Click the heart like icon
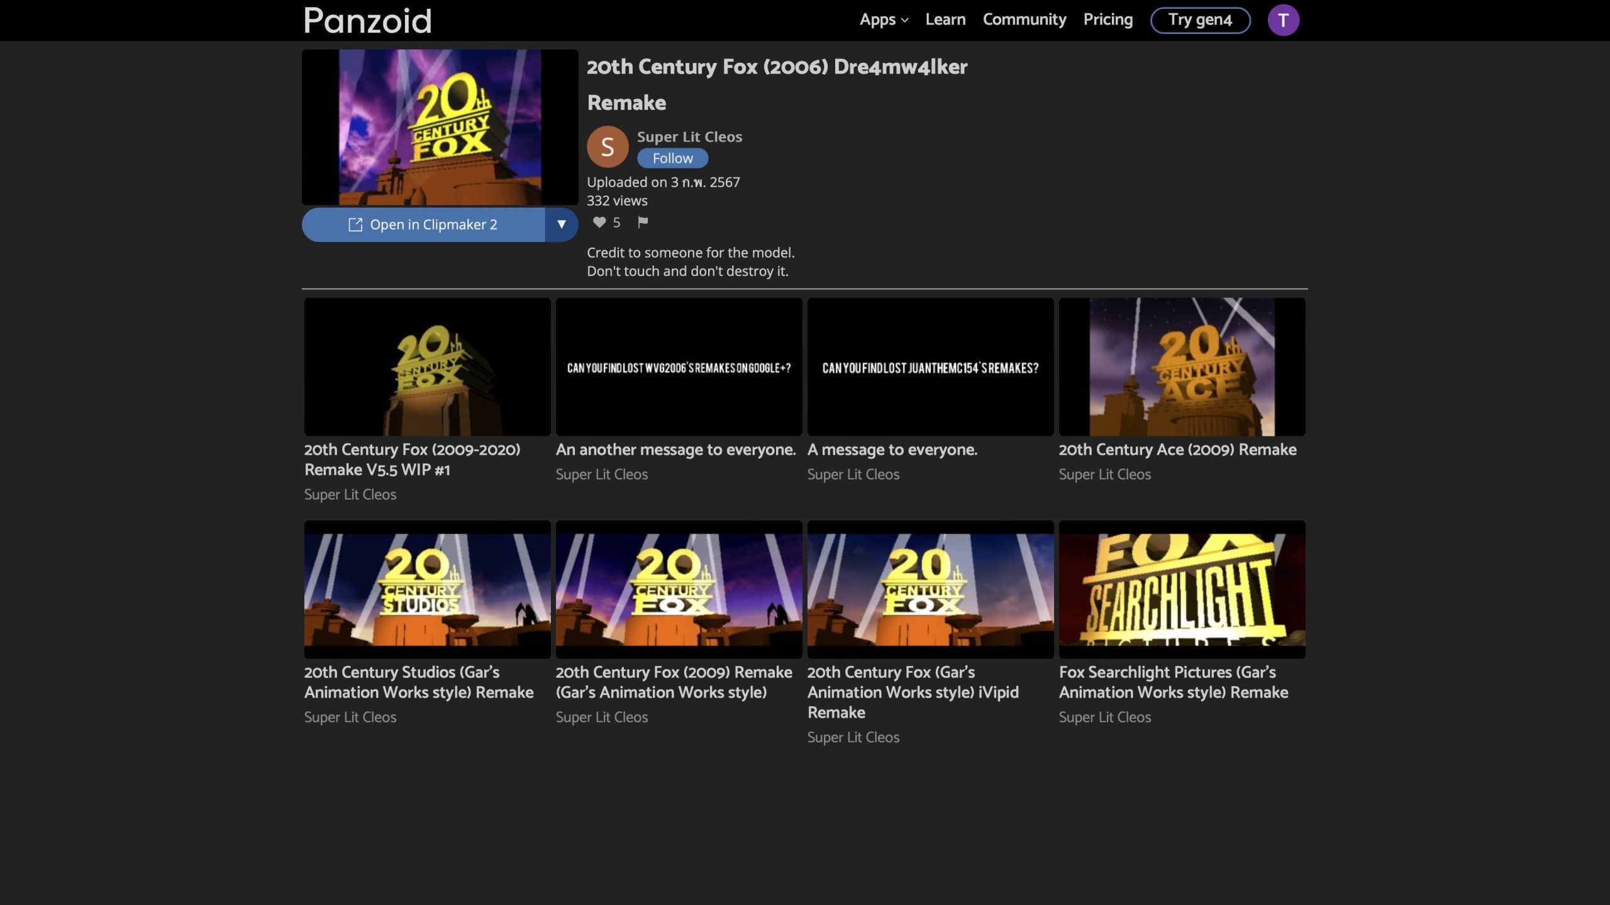This screenshot has height=905, width=1610. pyautogui.click(x=599, y=222)
